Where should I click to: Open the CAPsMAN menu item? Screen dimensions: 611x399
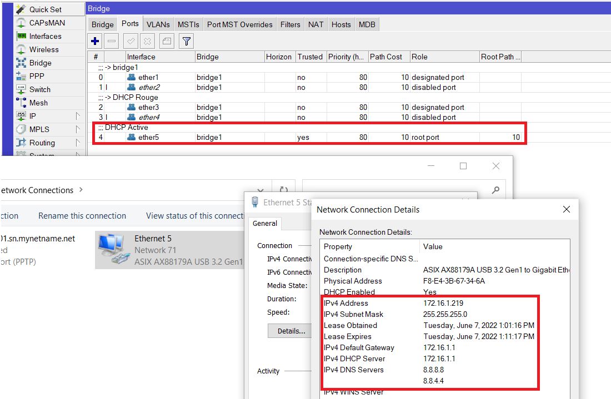click(x=49, y=23)
